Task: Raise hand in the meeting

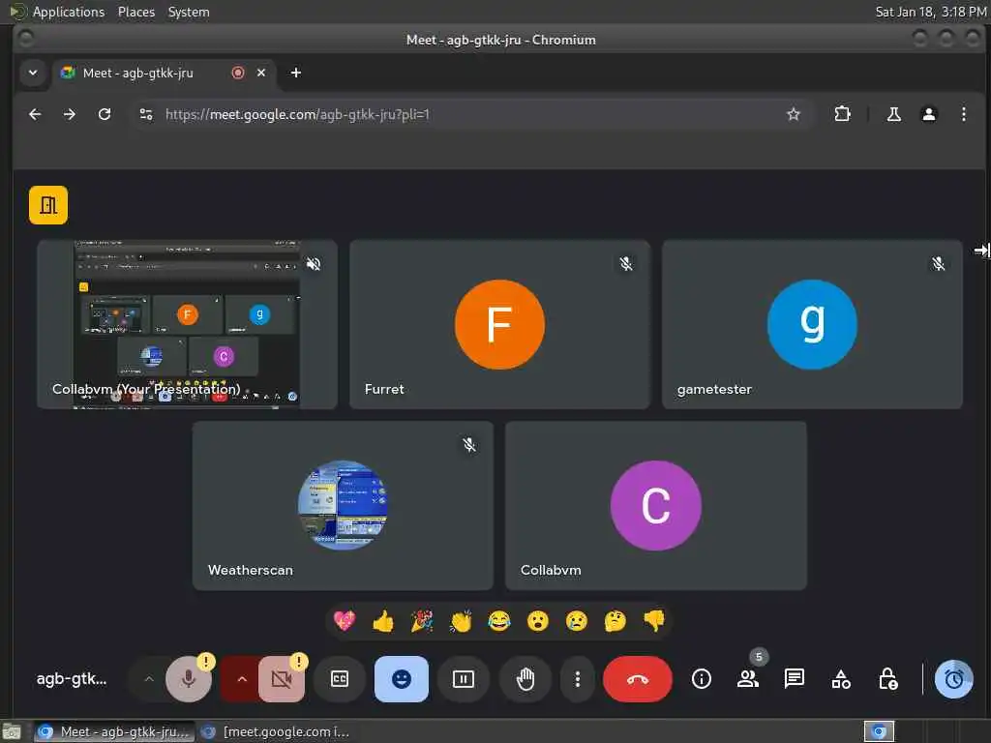Action: point(526,679)
